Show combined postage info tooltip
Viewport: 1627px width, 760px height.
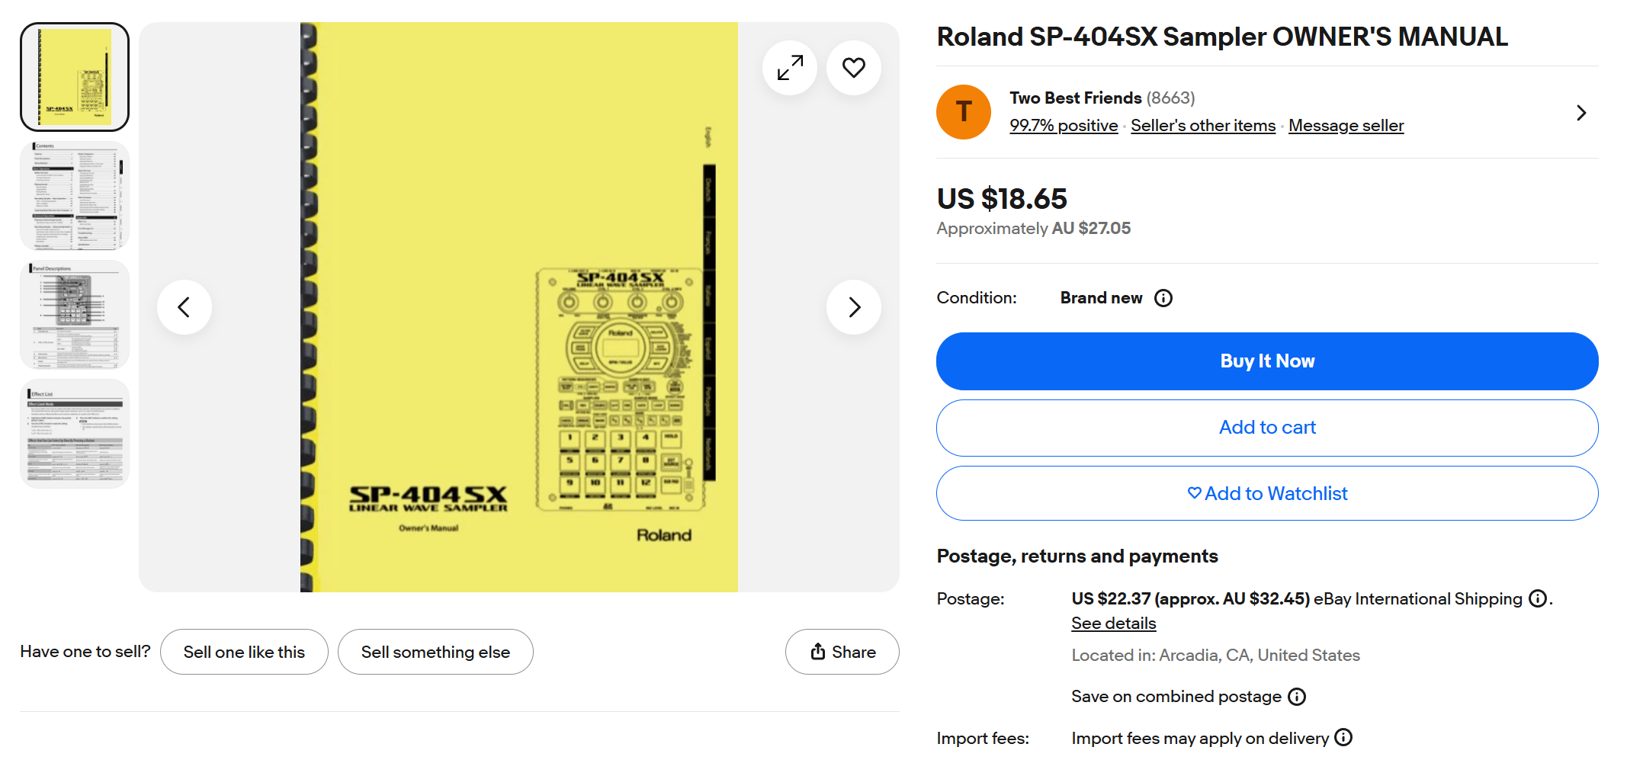tap(1297, 697)
